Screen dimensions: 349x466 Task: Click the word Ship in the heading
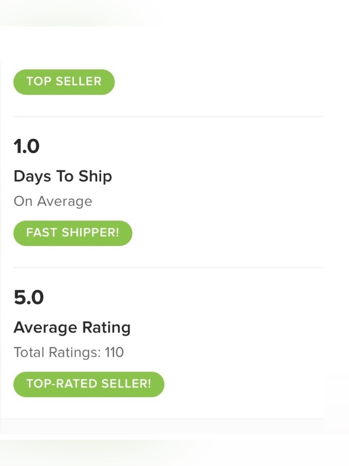point(95,177)
